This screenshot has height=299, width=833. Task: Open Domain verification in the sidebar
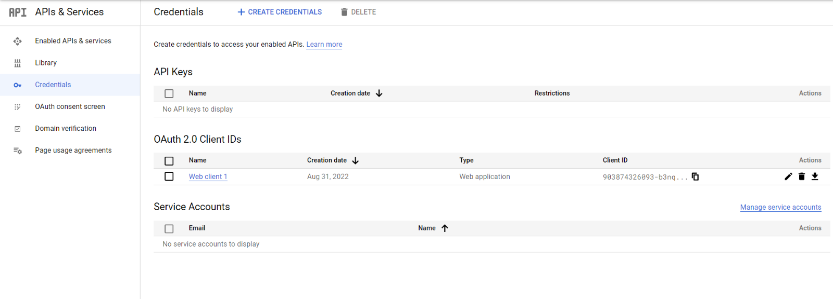click(66, 128)
